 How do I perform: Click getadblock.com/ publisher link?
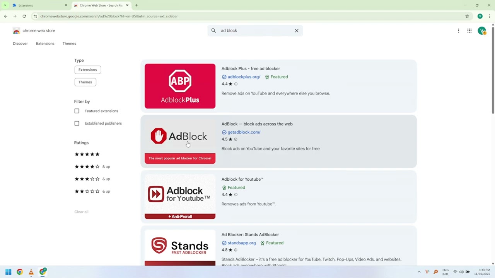click(x=244, y=132)
